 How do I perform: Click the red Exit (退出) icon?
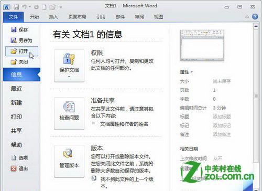point(14,168)
